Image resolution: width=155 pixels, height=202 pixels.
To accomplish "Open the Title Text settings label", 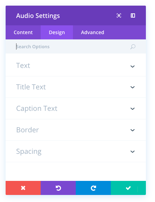I will pyautogui.click(x=31, y=87).
